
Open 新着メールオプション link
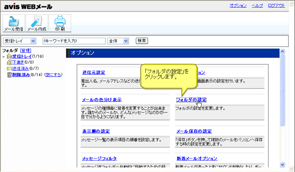pos(197,159)
